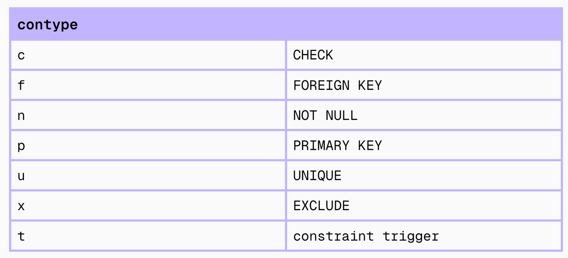
Task: Click the PRIMARY KEY cell
Action: click(337, 145)
